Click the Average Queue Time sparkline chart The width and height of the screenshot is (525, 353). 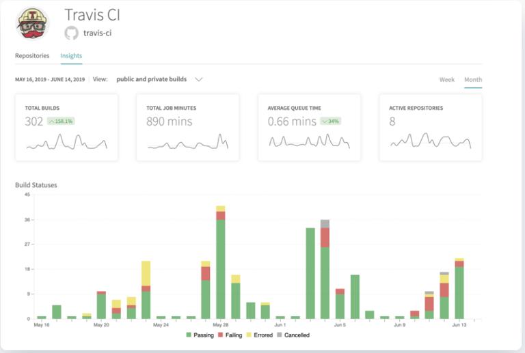(309, 141)
